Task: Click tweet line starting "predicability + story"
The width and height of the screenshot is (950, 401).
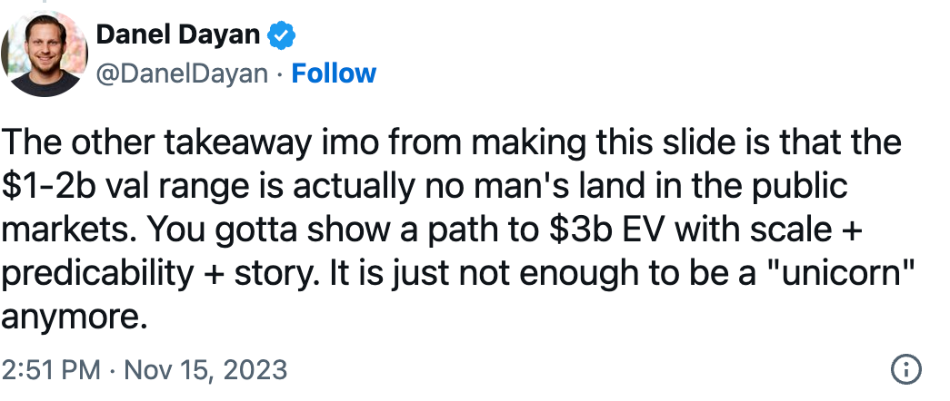Action: pos(457,274)
